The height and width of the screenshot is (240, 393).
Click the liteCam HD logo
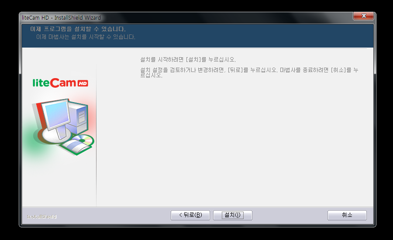(x=60, y=83)
